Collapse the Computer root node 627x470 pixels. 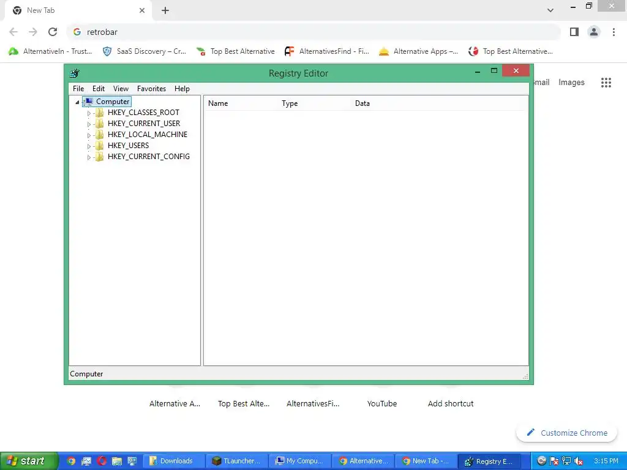pos(77,102)
